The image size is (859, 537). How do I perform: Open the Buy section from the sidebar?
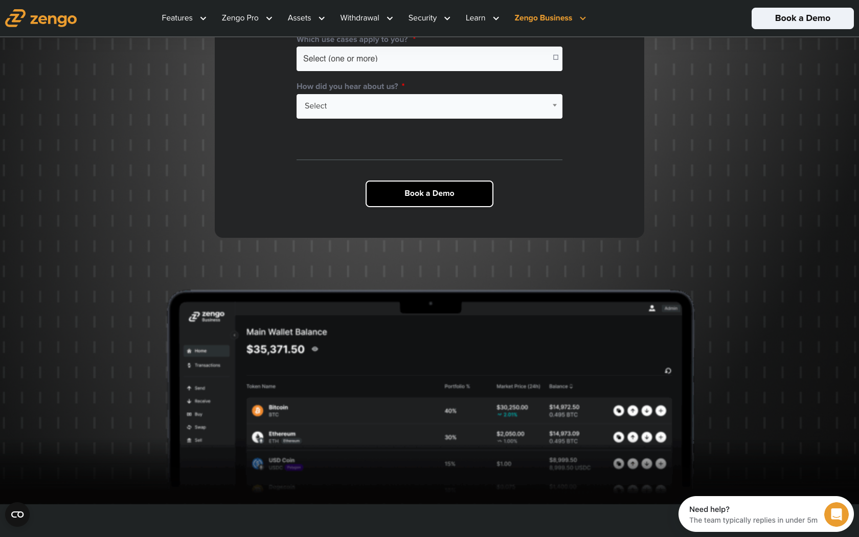196,414
